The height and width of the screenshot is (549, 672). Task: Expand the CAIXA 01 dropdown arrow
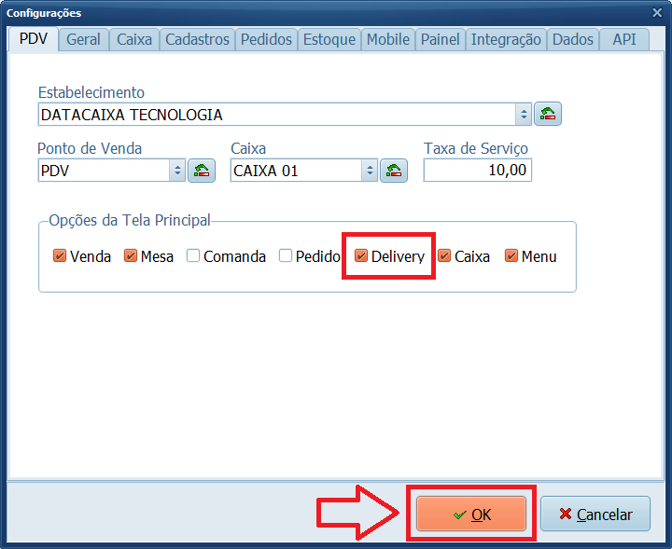click(x=370, y=171)
